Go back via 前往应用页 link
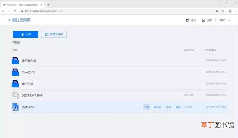 pyautogui.click(x=21, y=20)
